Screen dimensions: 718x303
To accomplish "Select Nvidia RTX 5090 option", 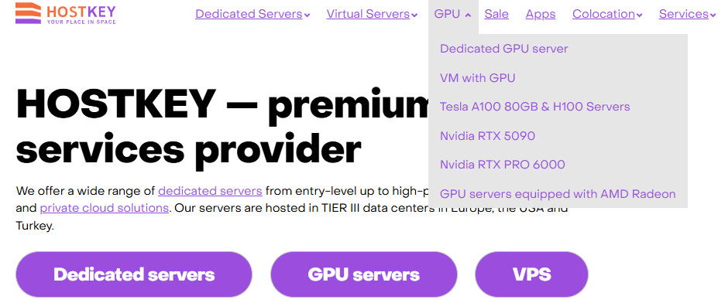I will click(x=487, y=136).
